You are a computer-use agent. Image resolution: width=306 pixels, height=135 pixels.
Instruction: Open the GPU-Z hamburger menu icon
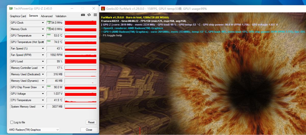click(95, 15)
